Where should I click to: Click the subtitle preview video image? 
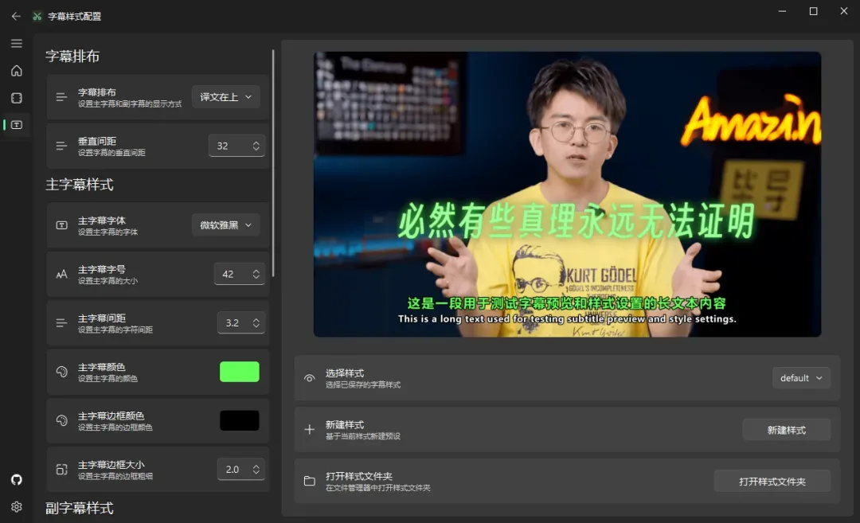click(x=567, y=194)
